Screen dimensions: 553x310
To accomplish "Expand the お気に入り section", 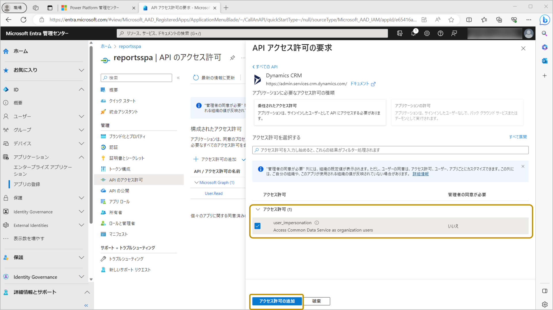I will point(82,70).
